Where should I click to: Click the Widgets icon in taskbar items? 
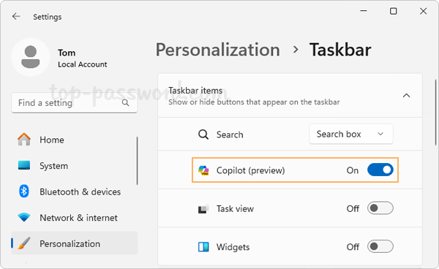[x=203, y=247]
